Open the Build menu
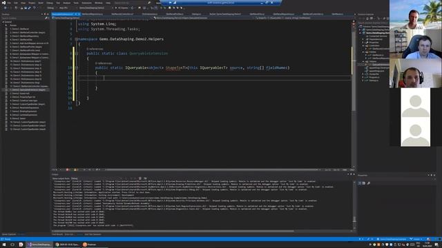Viewport: 442px width, 248px height. click(x=41, y=3)
